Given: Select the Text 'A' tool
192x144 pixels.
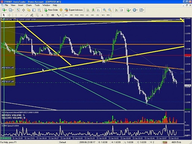Looking at the screenshot, I should tap(42, 15).
